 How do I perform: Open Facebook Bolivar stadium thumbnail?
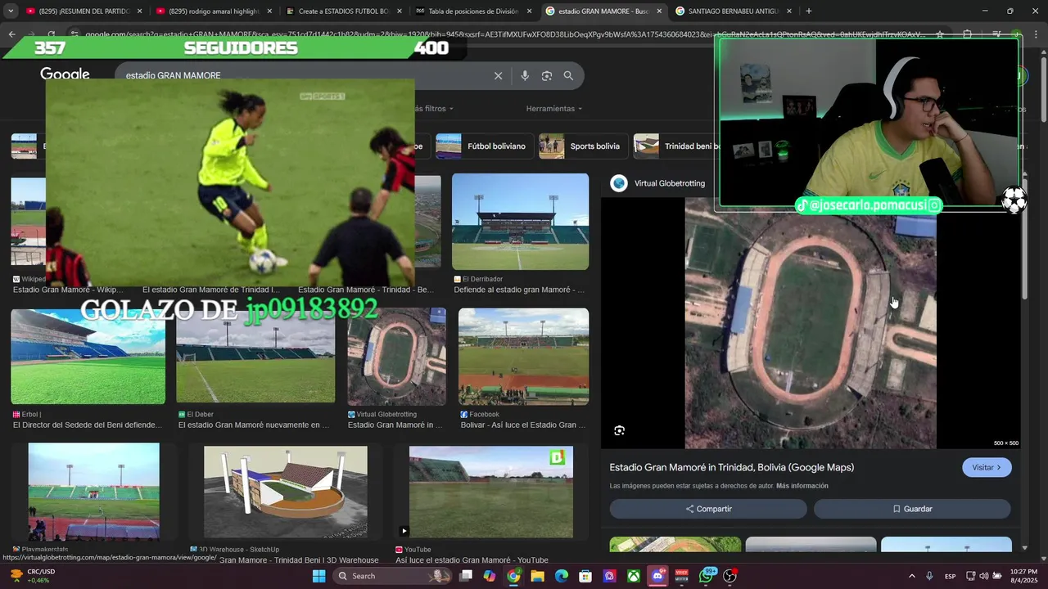523,357
